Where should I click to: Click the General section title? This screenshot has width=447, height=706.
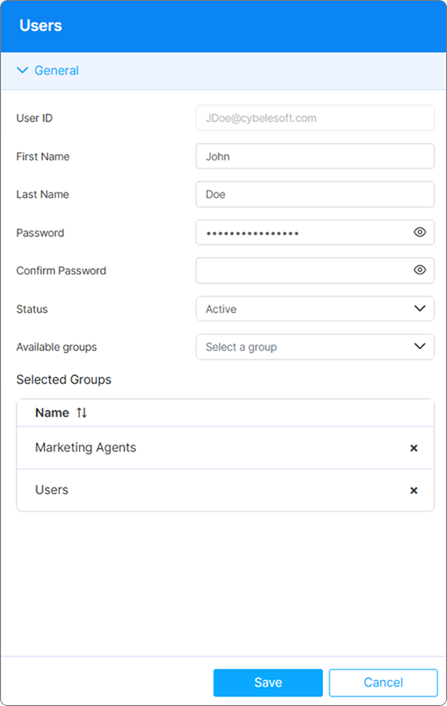[x=57, y=71]
